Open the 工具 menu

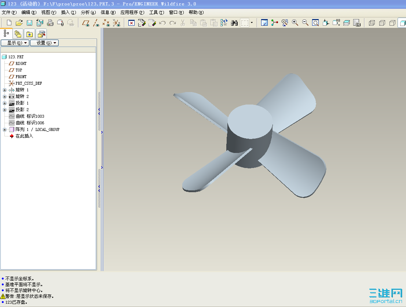(157, 12)
